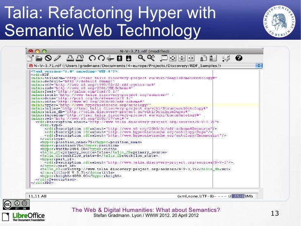Image resolution: width=301 pixels, height=226 pixels.
Task: Click the hyper:position_name element line
Action: click(91, 142)
